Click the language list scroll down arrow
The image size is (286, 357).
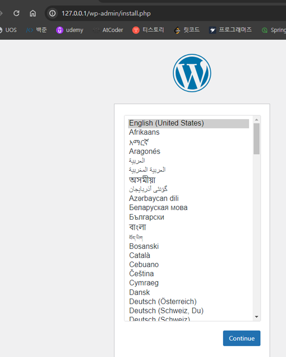(257, 317)
